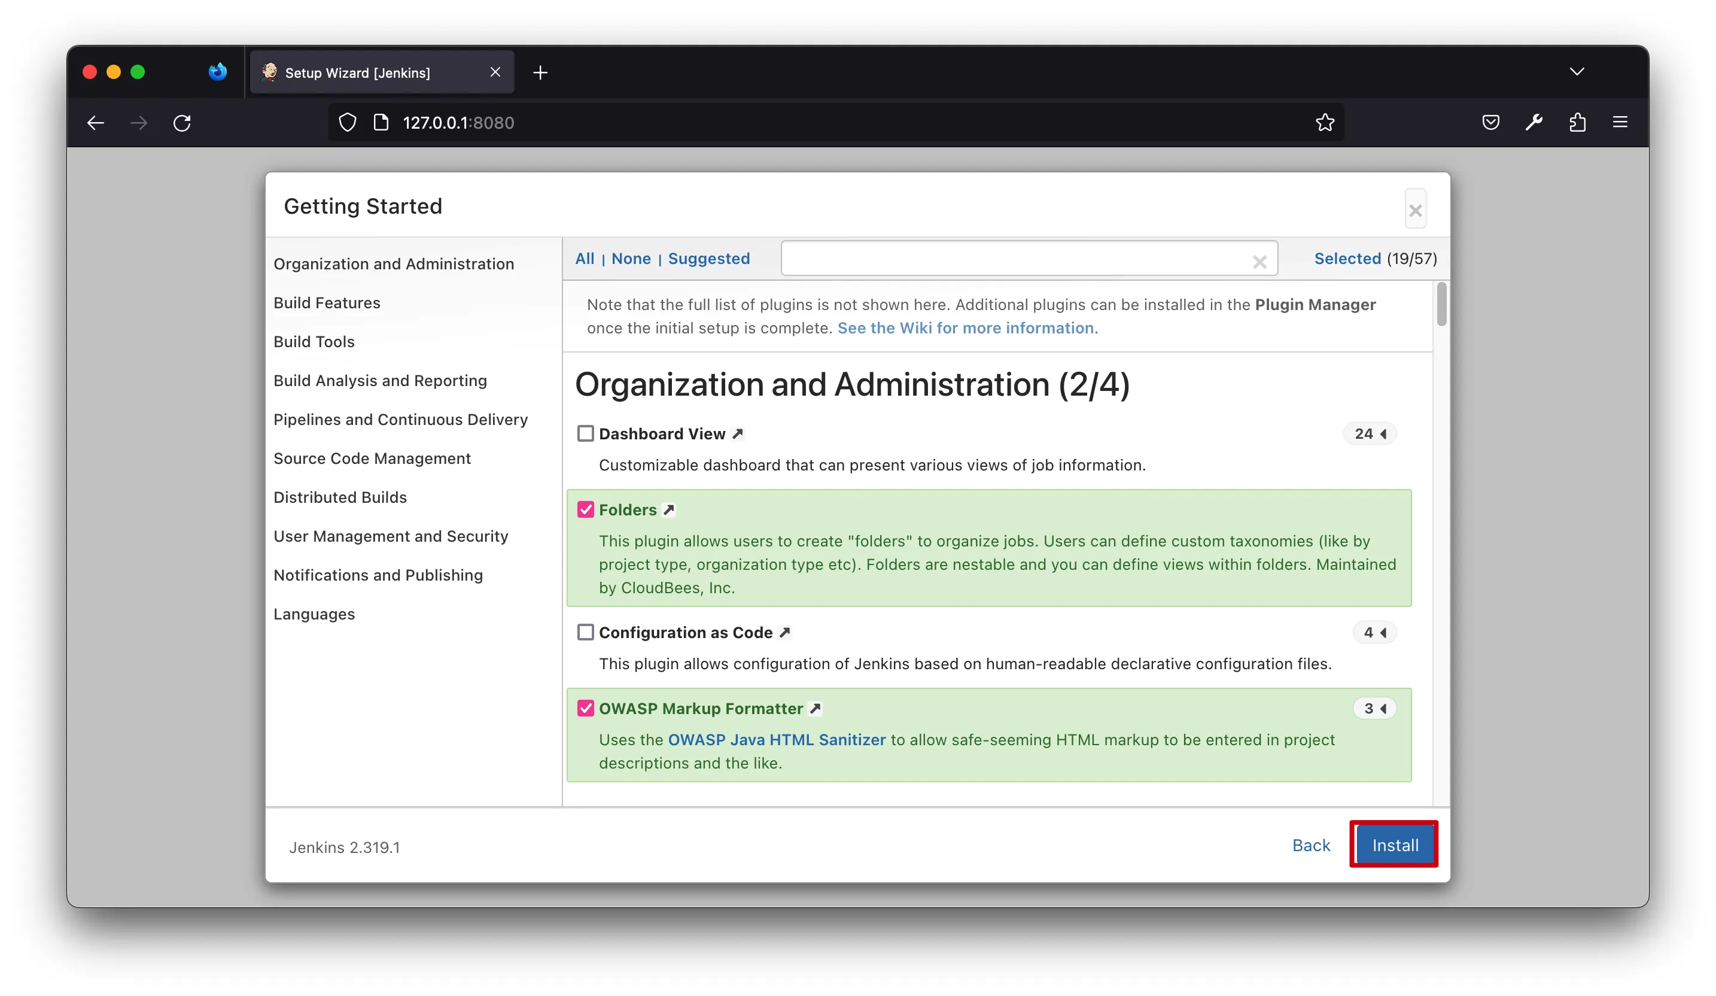Bookmark this page with the star icon

click(x=1325, y=123)
